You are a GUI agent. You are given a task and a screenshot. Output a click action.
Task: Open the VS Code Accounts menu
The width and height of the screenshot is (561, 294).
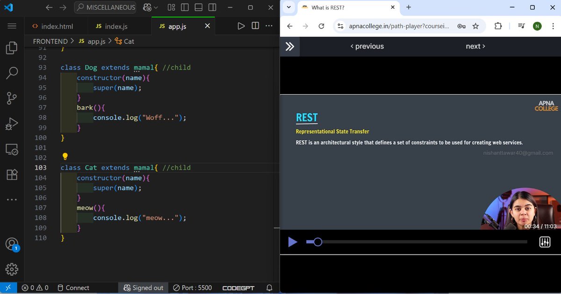(12, 244)
